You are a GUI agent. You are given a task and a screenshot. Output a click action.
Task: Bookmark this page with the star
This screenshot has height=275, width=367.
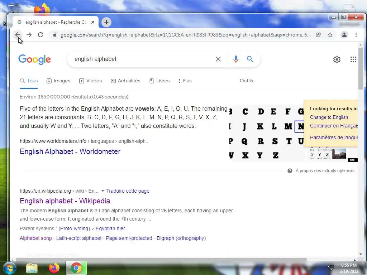click(330, 35)
